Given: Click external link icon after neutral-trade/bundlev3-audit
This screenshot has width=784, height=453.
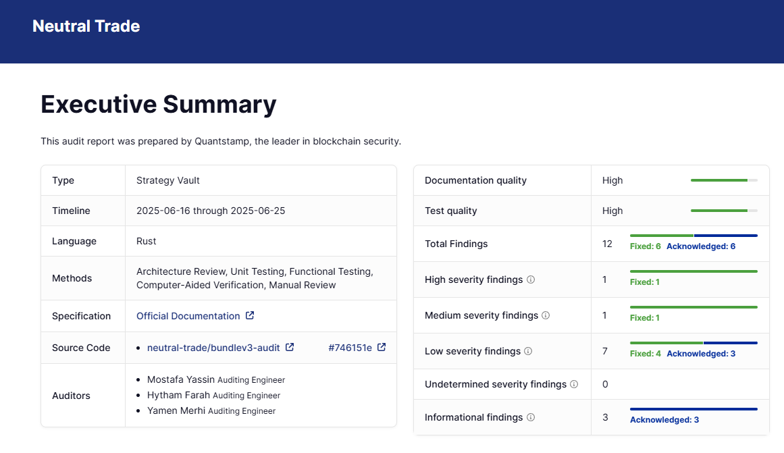Looking at the screenshot, I should [x=290, y=348].
